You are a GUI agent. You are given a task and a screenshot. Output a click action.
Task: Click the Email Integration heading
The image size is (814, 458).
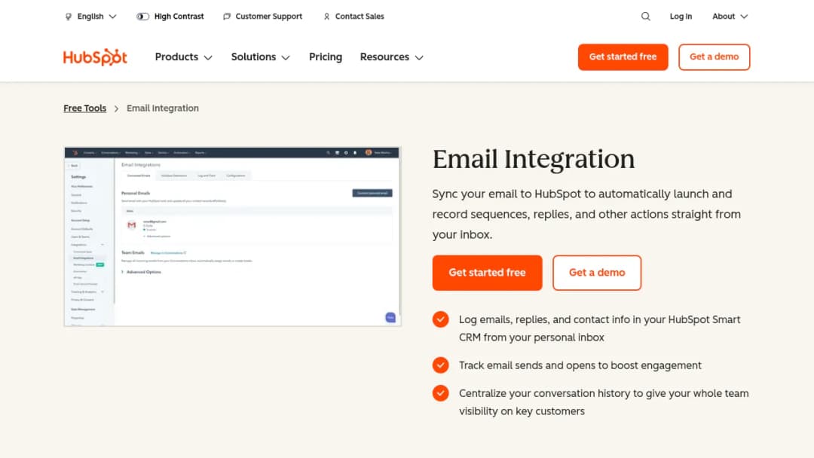pos(534,159)
